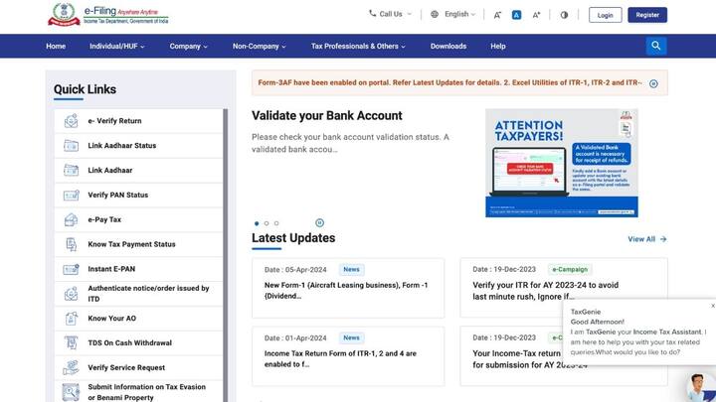Open the TaxGenie assistant avatar
This screenshot has width=716, height=402.
700,387
